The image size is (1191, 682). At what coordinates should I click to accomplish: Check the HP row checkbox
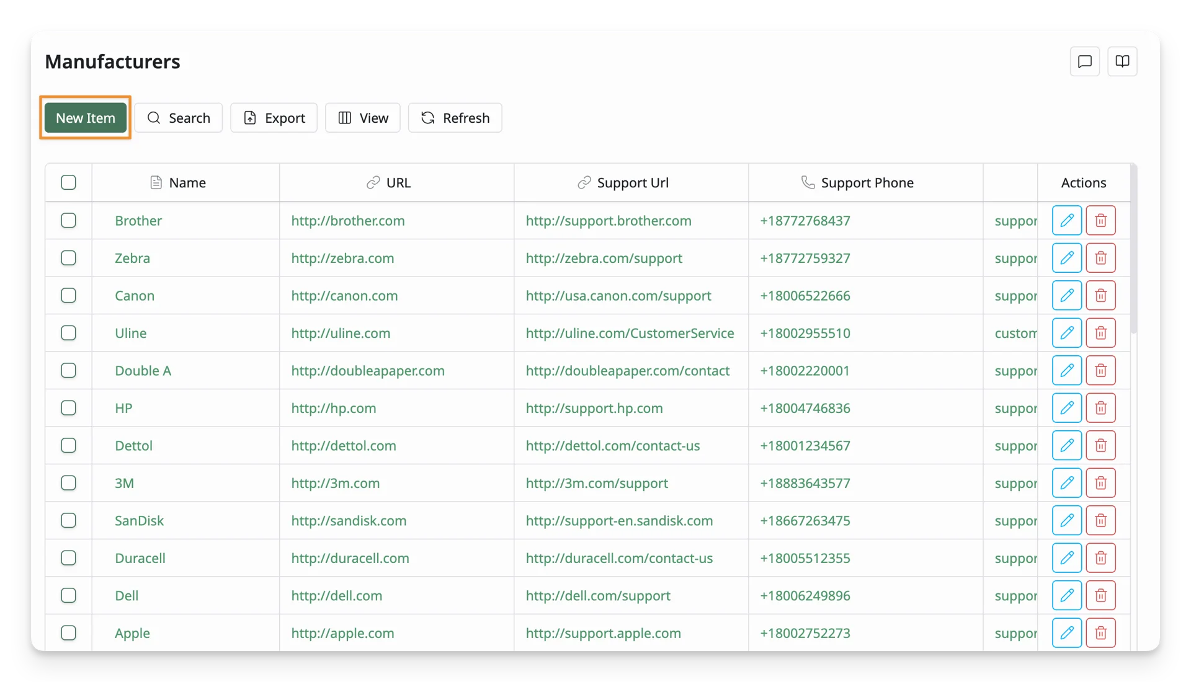(68, 408)
